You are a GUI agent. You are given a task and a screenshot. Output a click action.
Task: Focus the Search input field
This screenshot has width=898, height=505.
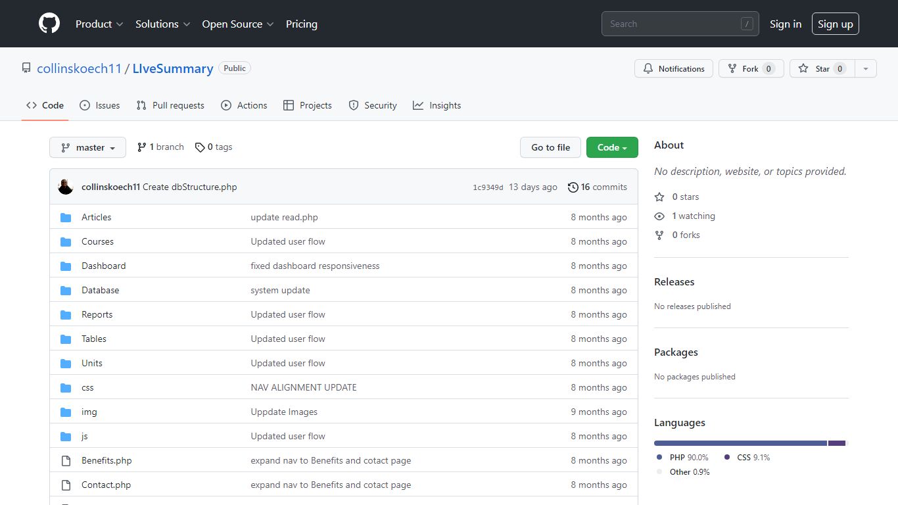coord(680,24)
